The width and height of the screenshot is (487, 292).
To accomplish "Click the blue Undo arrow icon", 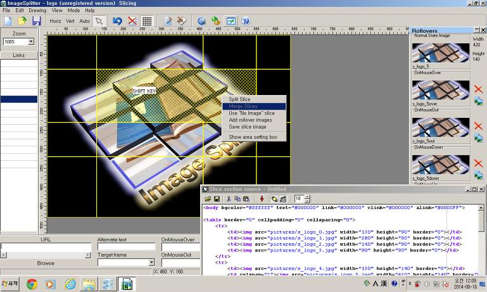I will (x=117, y=21).
